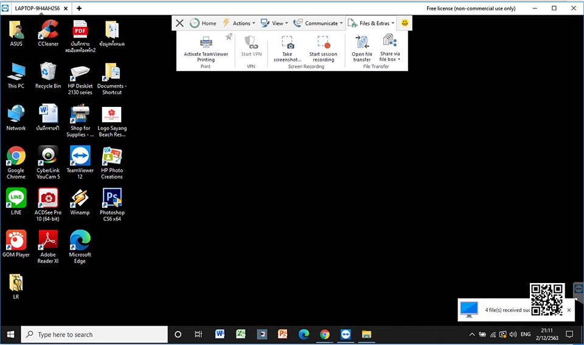Start session recording
The height and width of the screenshot is (345, 584).
323,49
